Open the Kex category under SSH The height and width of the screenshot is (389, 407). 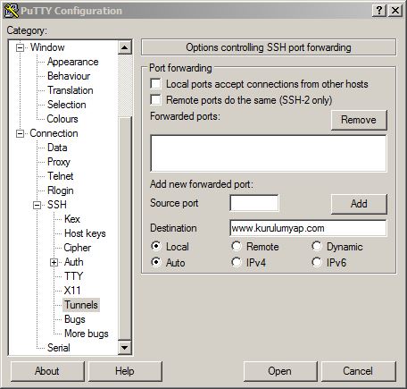pyautogui.click(x=72, y=219)
